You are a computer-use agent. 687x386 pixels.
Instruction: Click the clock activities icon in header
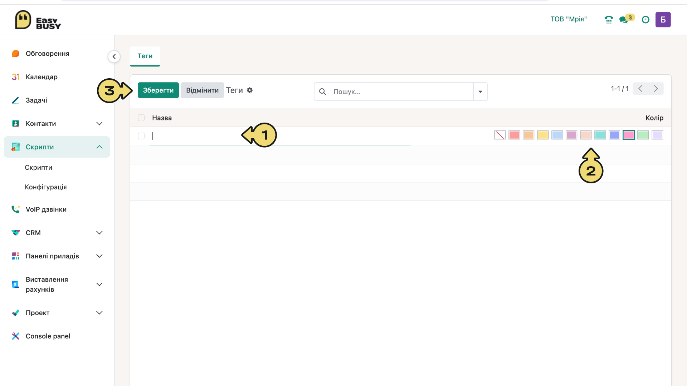[x=645, y=20]
